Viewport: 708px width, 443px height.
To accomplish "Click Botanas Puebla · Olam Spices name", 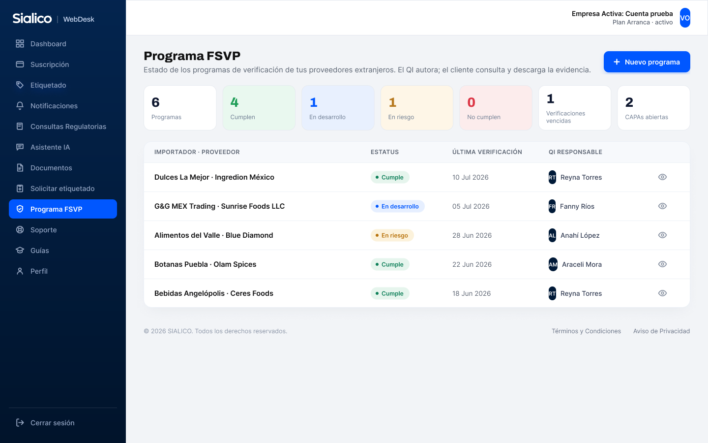I will tap(205, 264).
